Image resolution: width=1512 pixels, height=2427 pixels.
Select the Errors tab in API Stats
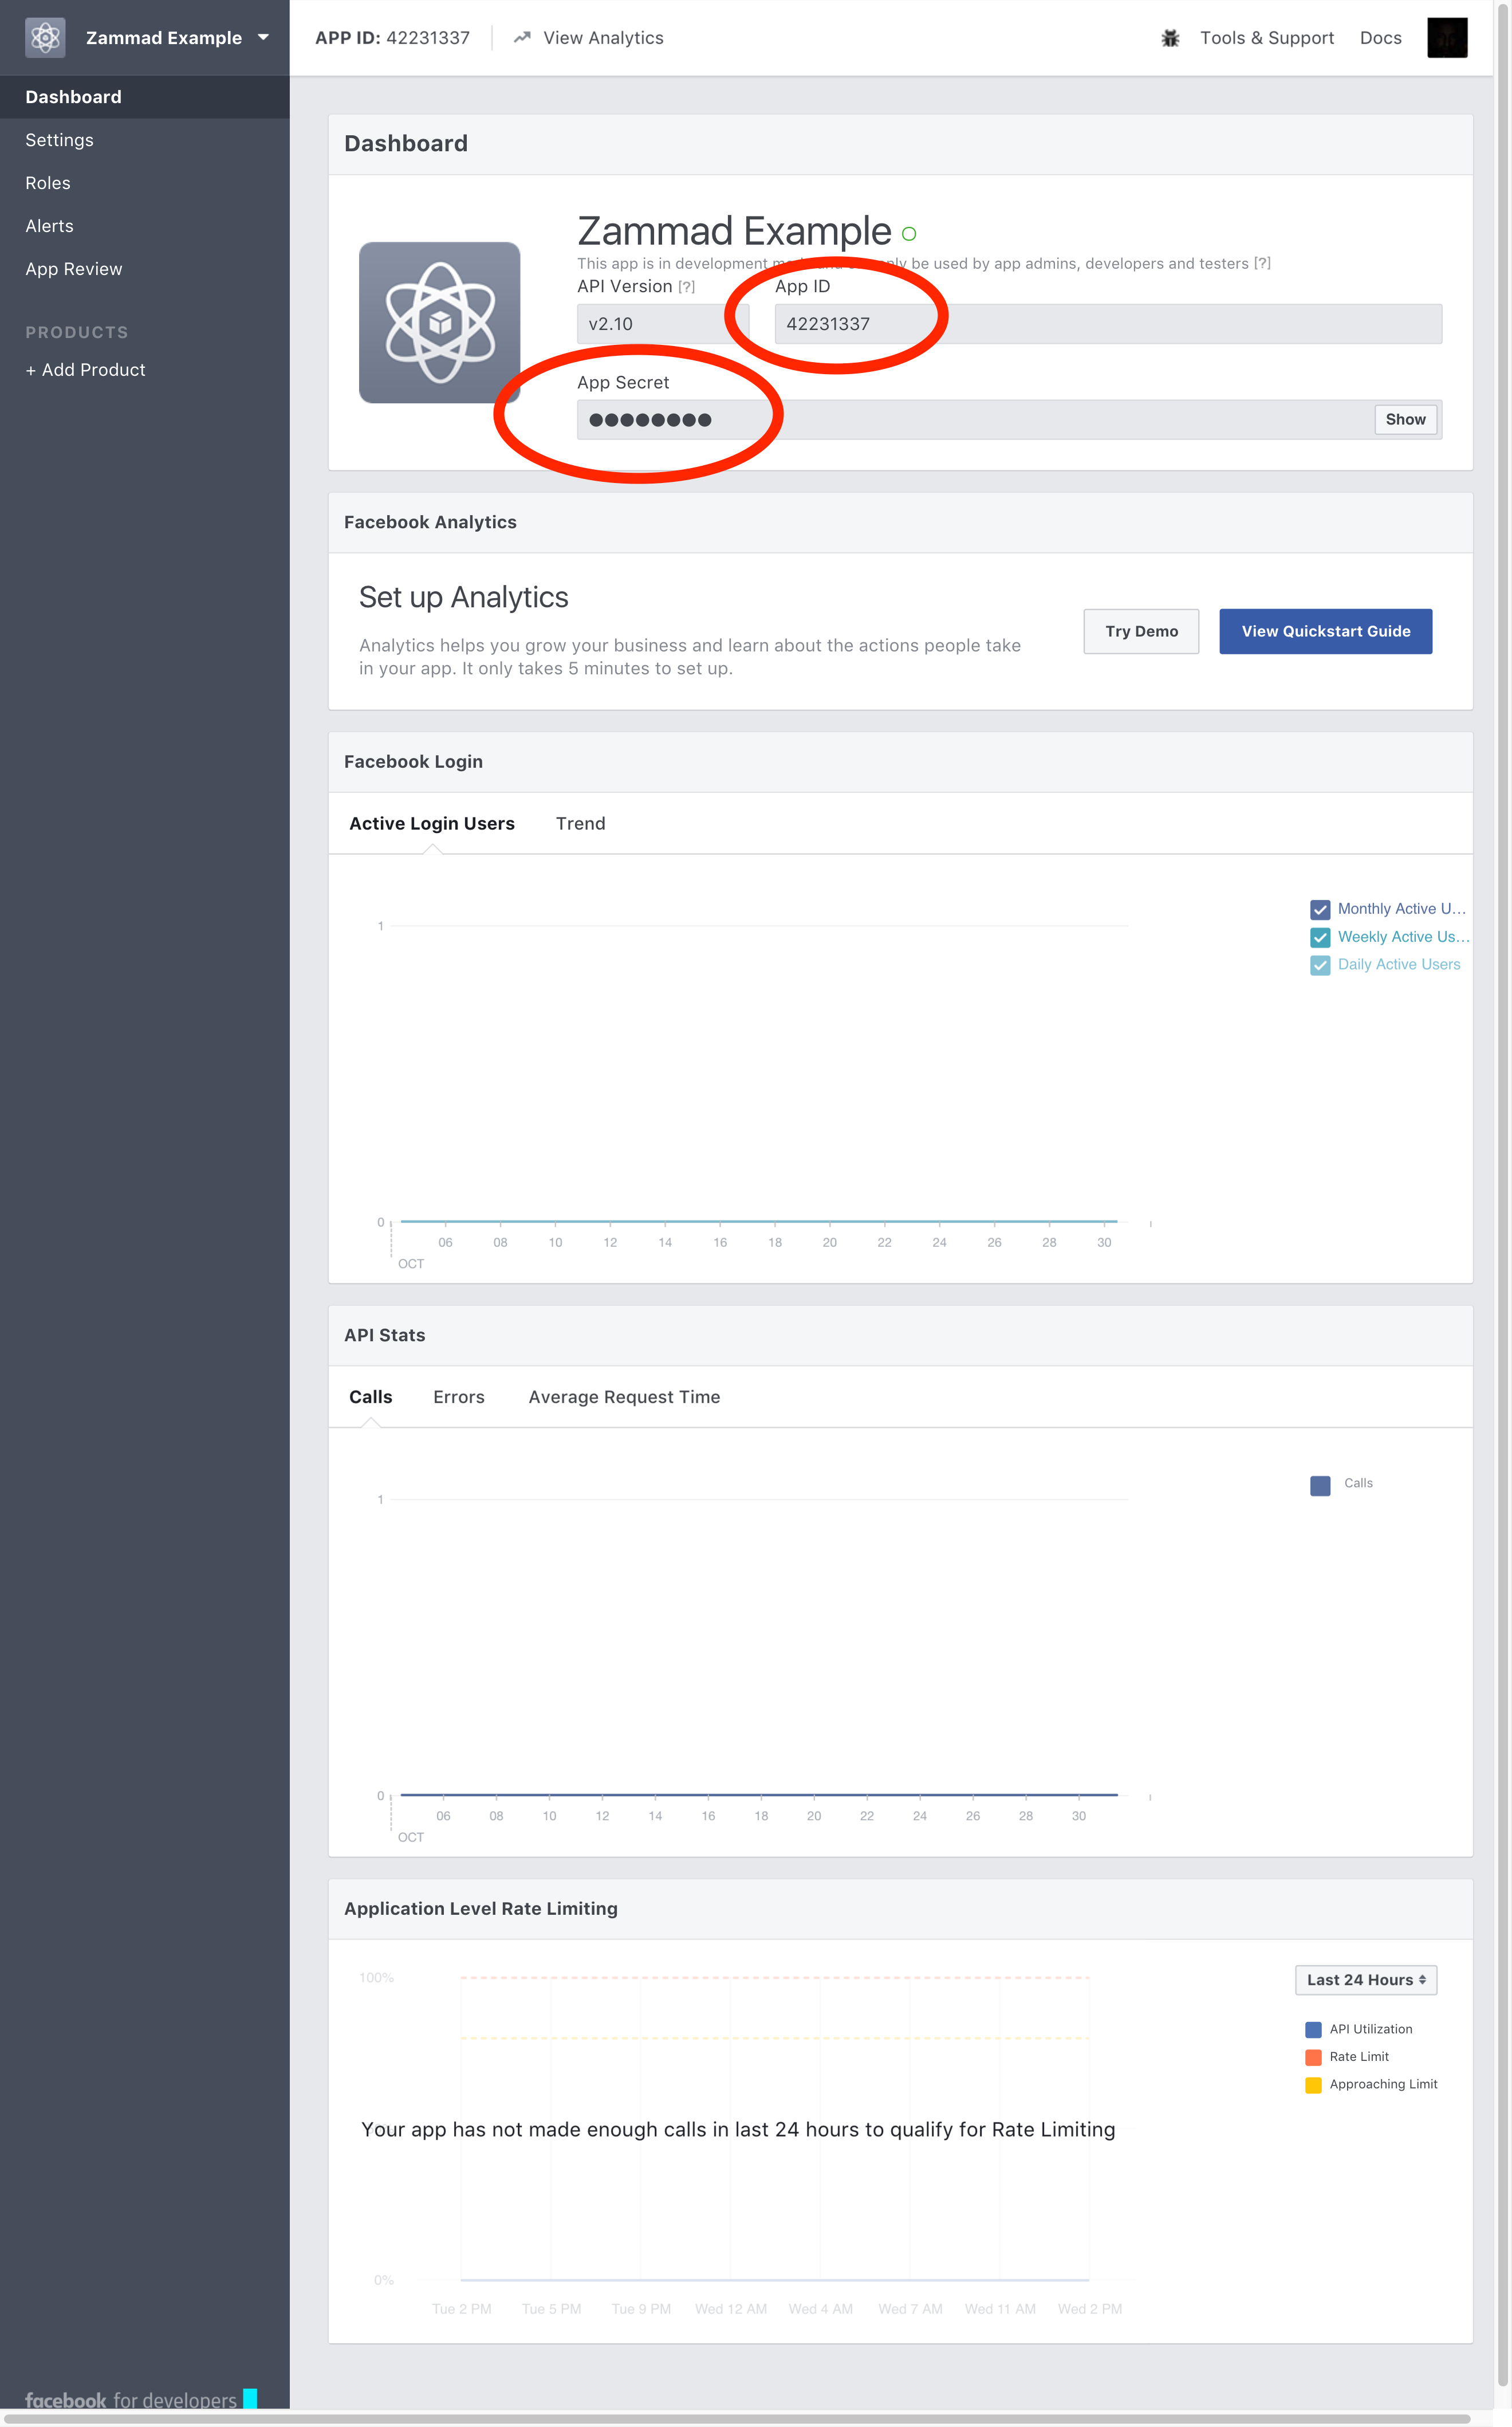click(459, 1397)
